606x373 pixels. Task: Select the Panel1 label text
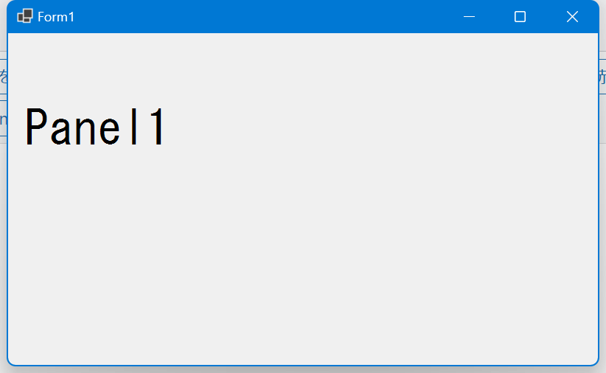point(95,126)
